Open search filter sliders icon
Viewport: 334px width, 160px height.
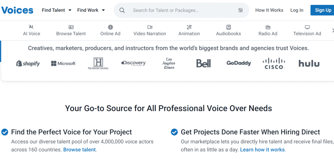coord(240,10)
